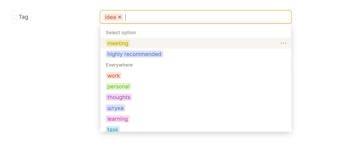Select the task tag option
This screenshot has width=352, height=151.
pyautogui.click(x=113, y=129)
